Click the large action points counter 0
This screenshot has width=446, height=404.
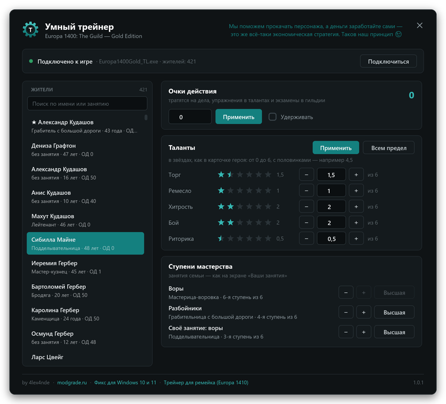412,95
